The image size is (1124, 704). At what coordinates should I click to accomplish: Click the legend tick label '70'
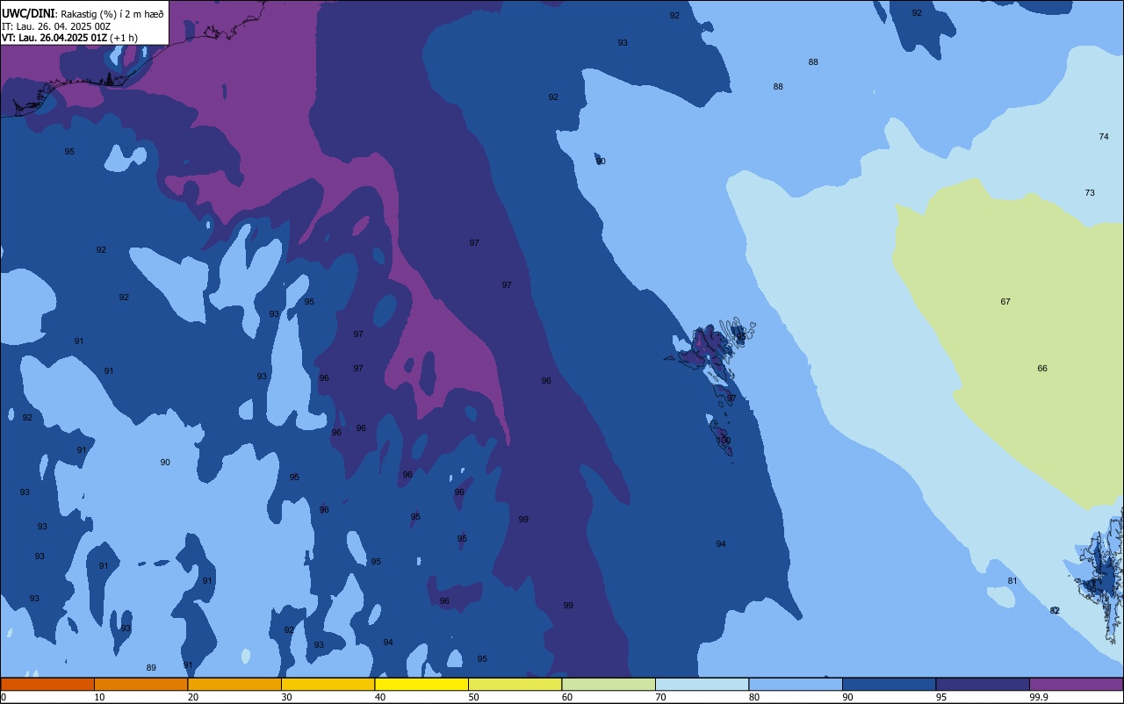(660, 697)
